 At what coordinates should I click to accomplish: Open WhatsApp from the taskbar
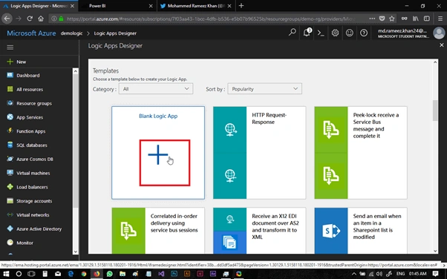click(109, 274)
